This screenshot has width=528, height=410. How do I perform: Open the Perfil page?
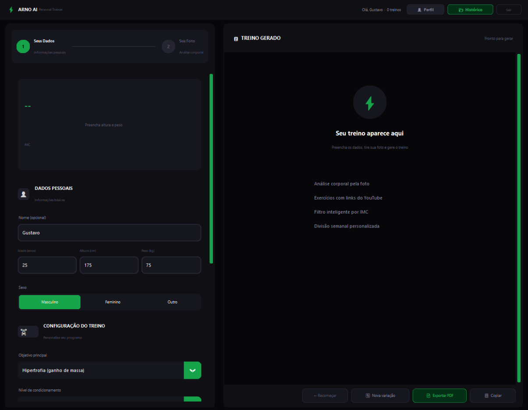(x=425, y=10)
